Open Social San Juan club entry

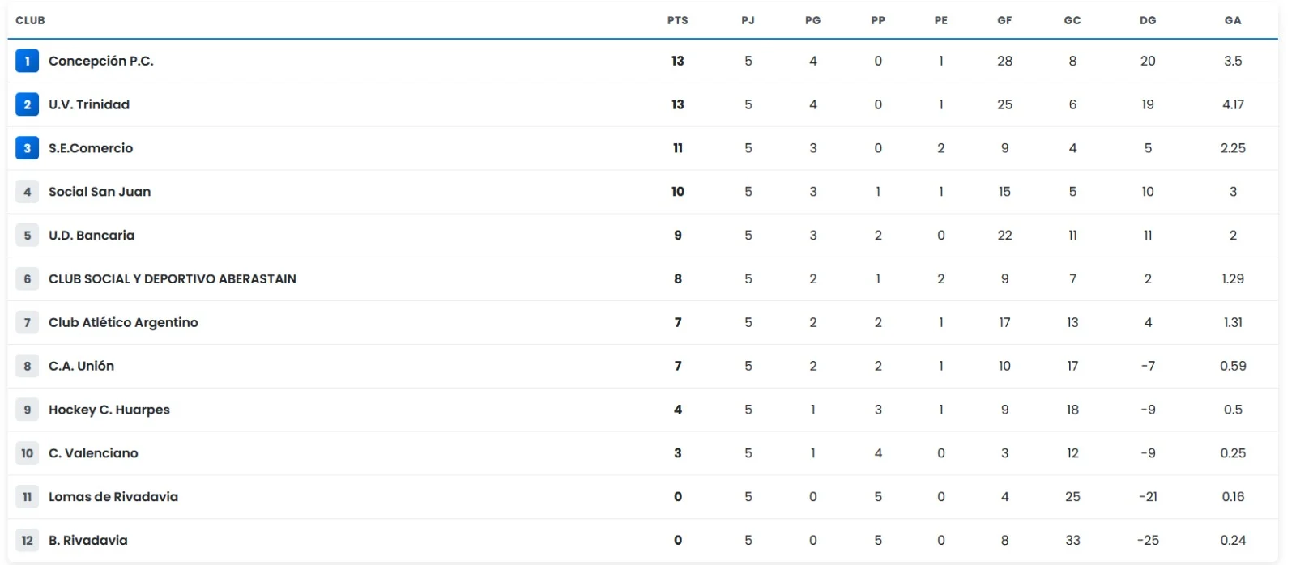point(100,192)
